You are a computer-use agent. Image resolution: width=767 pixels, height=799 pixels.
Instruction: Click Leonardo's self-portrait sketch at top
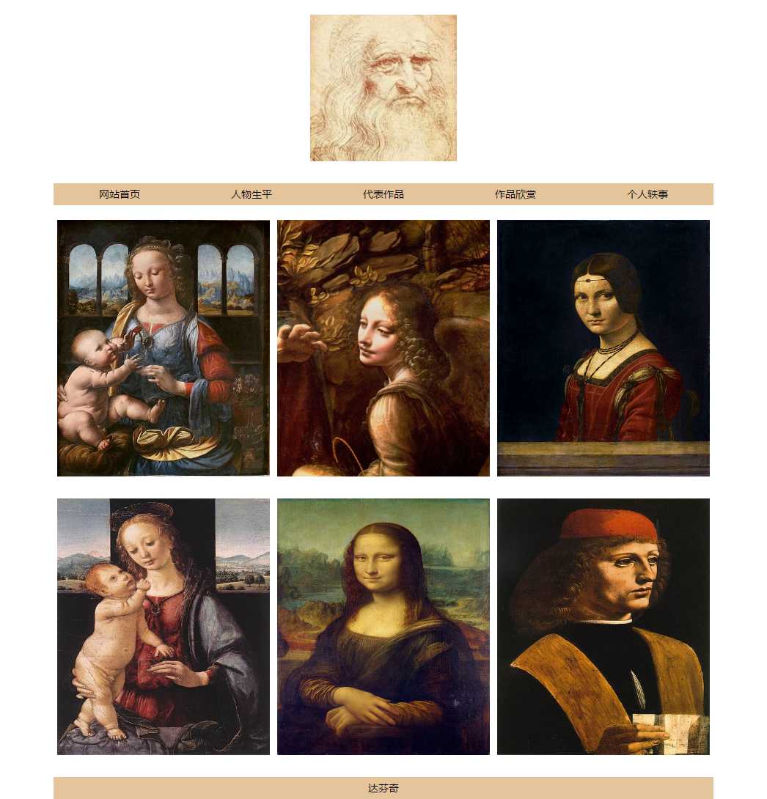coord(383,88)
